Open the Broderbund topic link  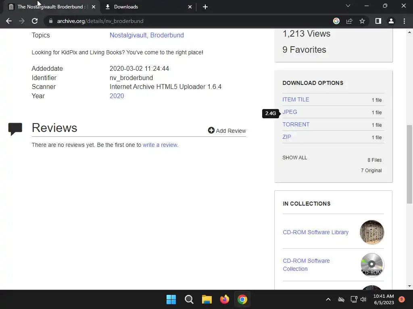pos(167,35)
